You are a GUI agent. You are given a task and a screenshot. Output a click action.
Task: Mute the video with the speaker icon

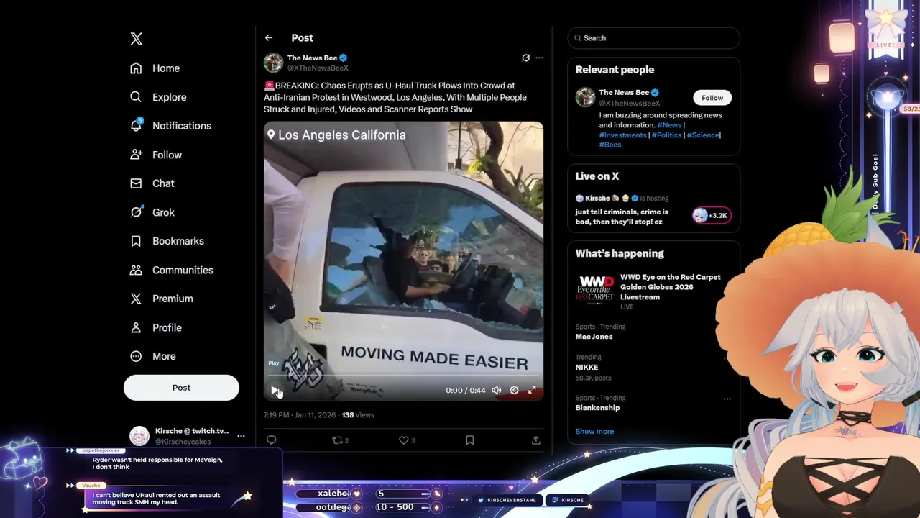click(x=497, y=390)
